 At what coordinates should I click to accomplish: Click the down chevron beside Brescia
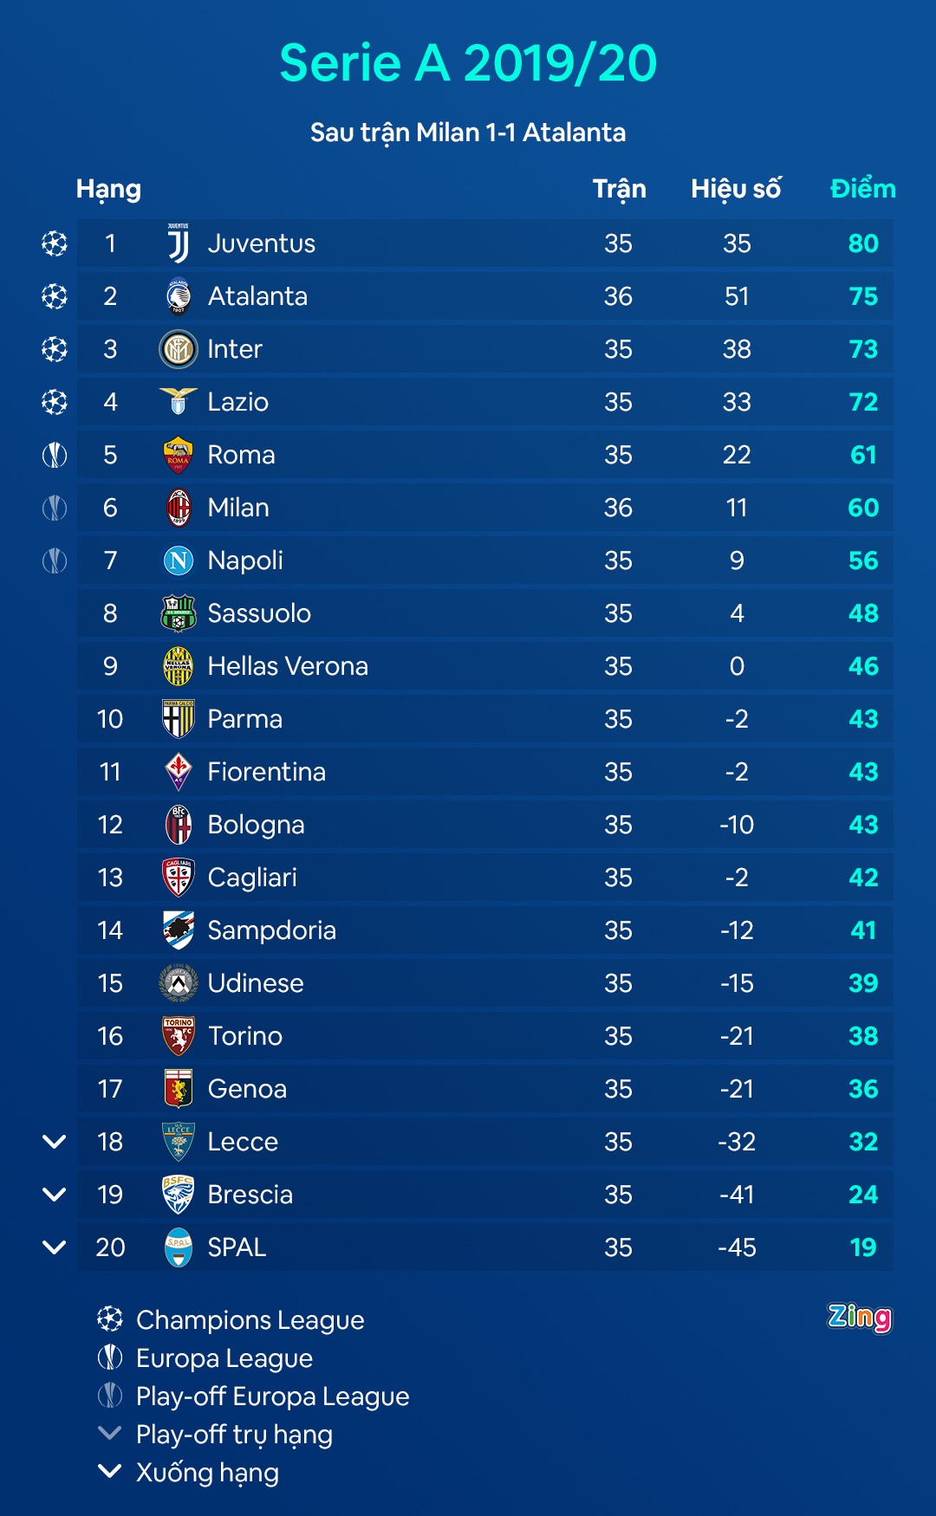[x=55, y=1195]
